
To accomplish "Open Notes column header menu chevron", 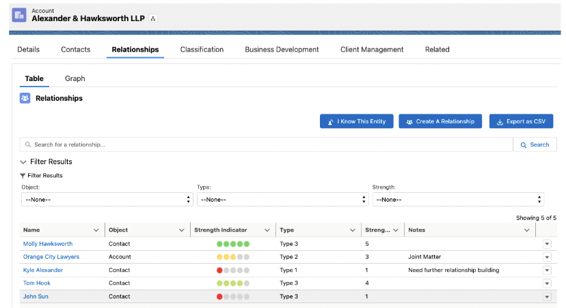I will coord(526,230).
